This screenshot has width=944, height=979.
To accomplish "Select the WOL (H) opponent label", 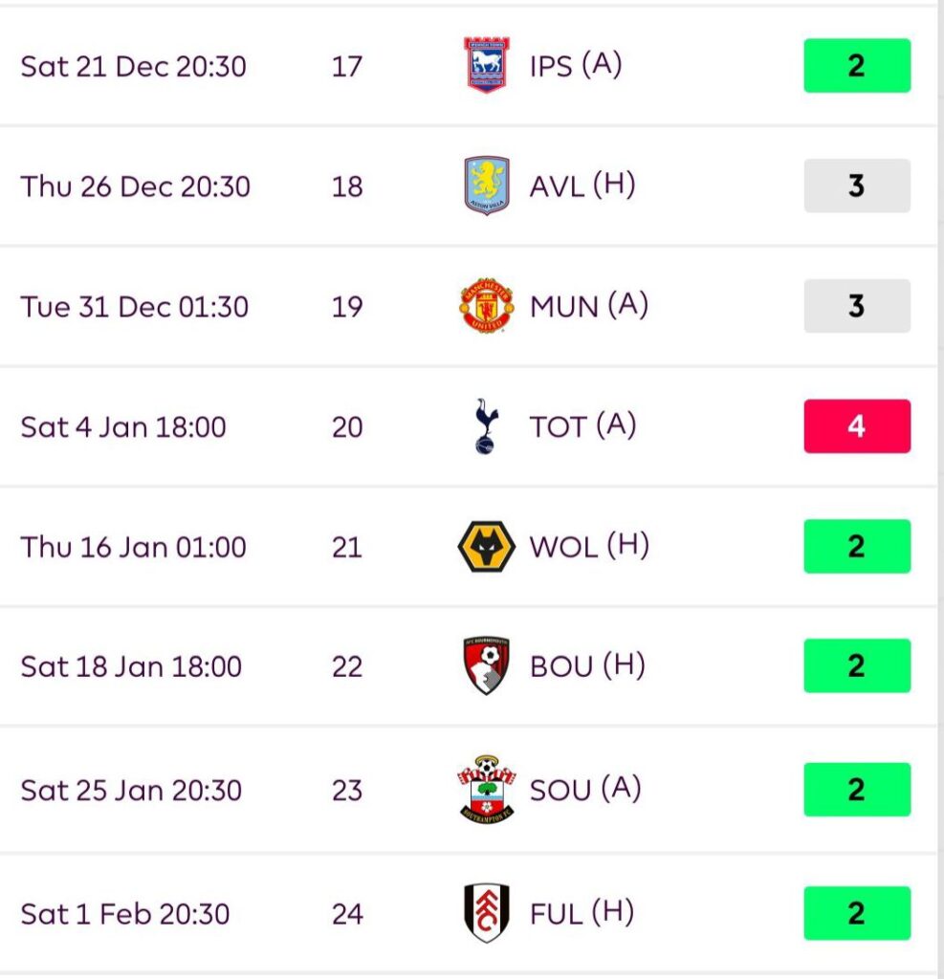I will click(588, 547).
